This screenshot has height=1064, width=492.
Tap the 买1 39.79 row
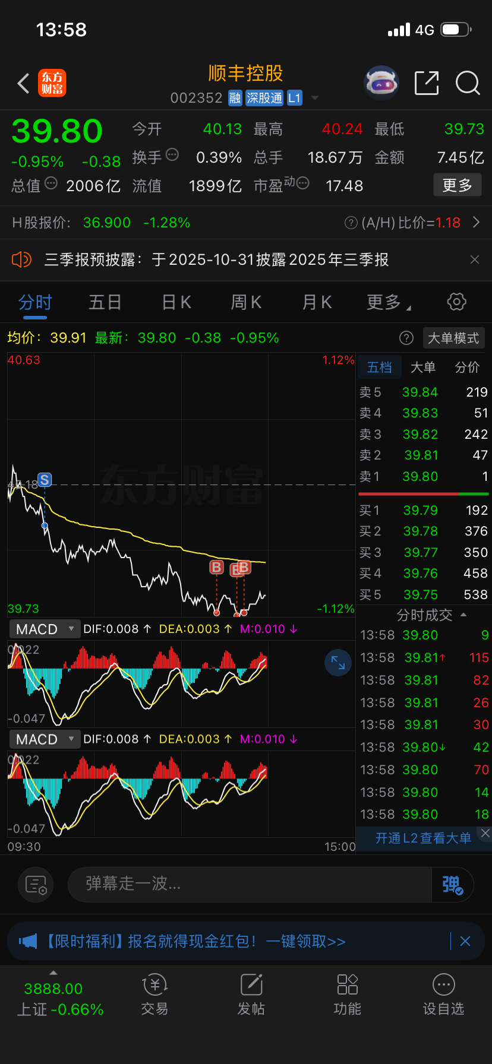click(423, 511)
